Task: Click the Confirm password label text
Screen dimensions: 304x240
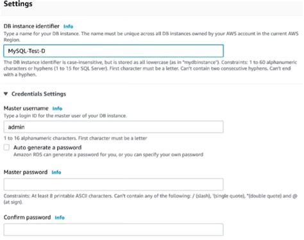Action: (27, 218)
